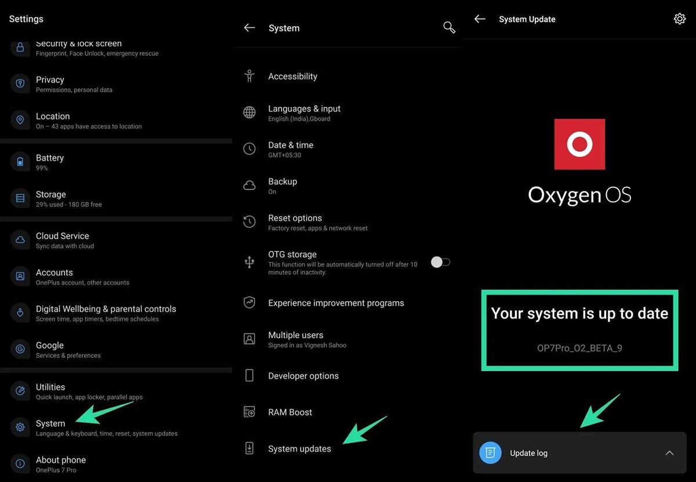696x482 pixels.
Task: Select Languages & input option
Action: point(304,113)
